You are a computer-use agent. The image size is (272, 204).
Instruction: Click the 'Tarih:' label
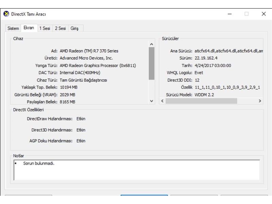pyautogui.click(x=187, y=66)
